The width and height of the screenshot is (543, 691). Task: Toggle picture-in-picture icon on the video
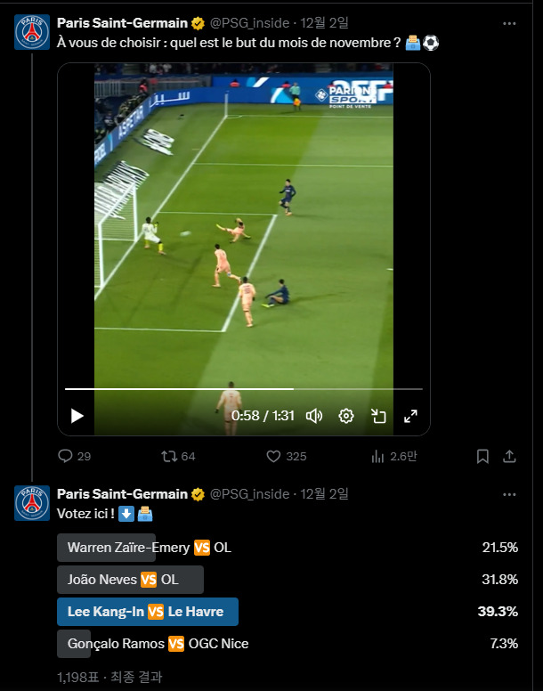click(378, 416)
